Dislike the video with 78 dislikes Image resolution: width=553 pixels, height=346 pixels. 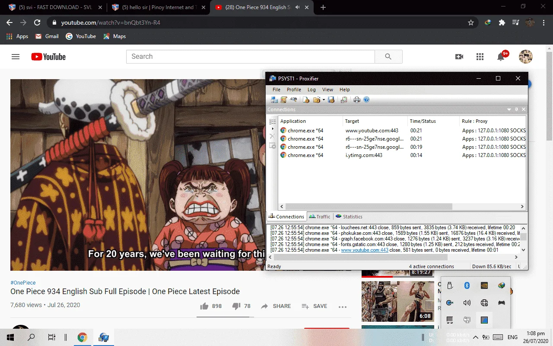(x=241, y=306)
